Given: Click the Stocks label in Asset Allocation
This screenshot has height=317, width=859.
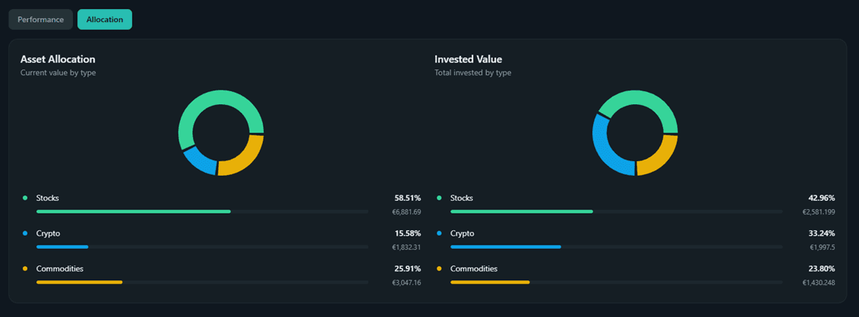Looking at the screenshot, I should (48, 198).
